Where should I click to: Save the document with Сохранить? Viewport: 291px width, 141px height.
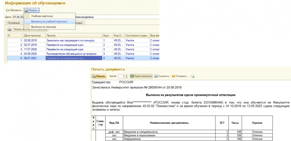coord(162,76)
